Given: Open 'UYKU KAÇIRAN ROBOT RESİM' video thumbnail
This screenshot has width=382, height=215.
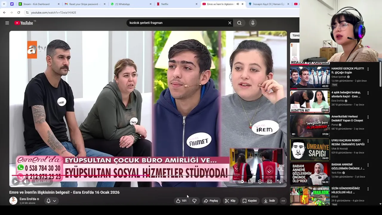Looking at the screenshot, I should (x=310, y=150).
